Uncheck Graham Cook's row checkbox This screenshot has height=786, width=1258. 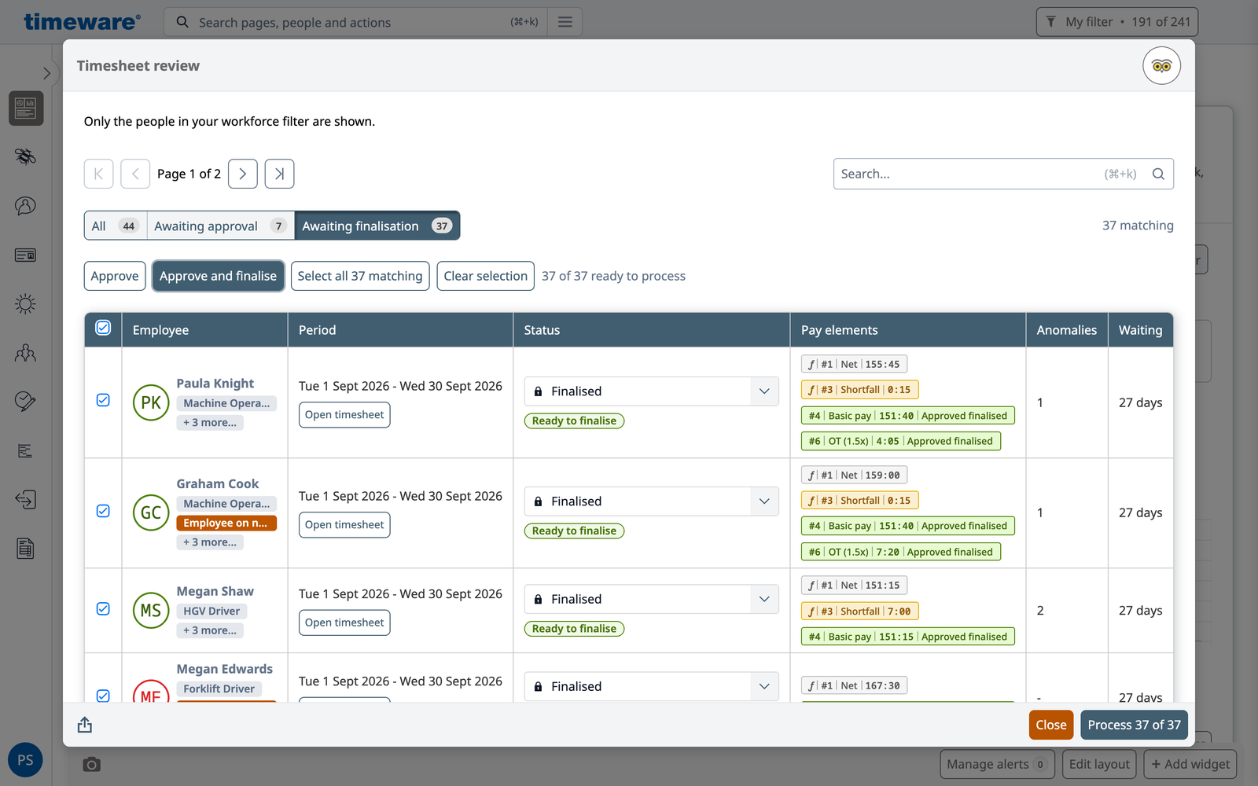pyautogui.click(x=103, y=511)
